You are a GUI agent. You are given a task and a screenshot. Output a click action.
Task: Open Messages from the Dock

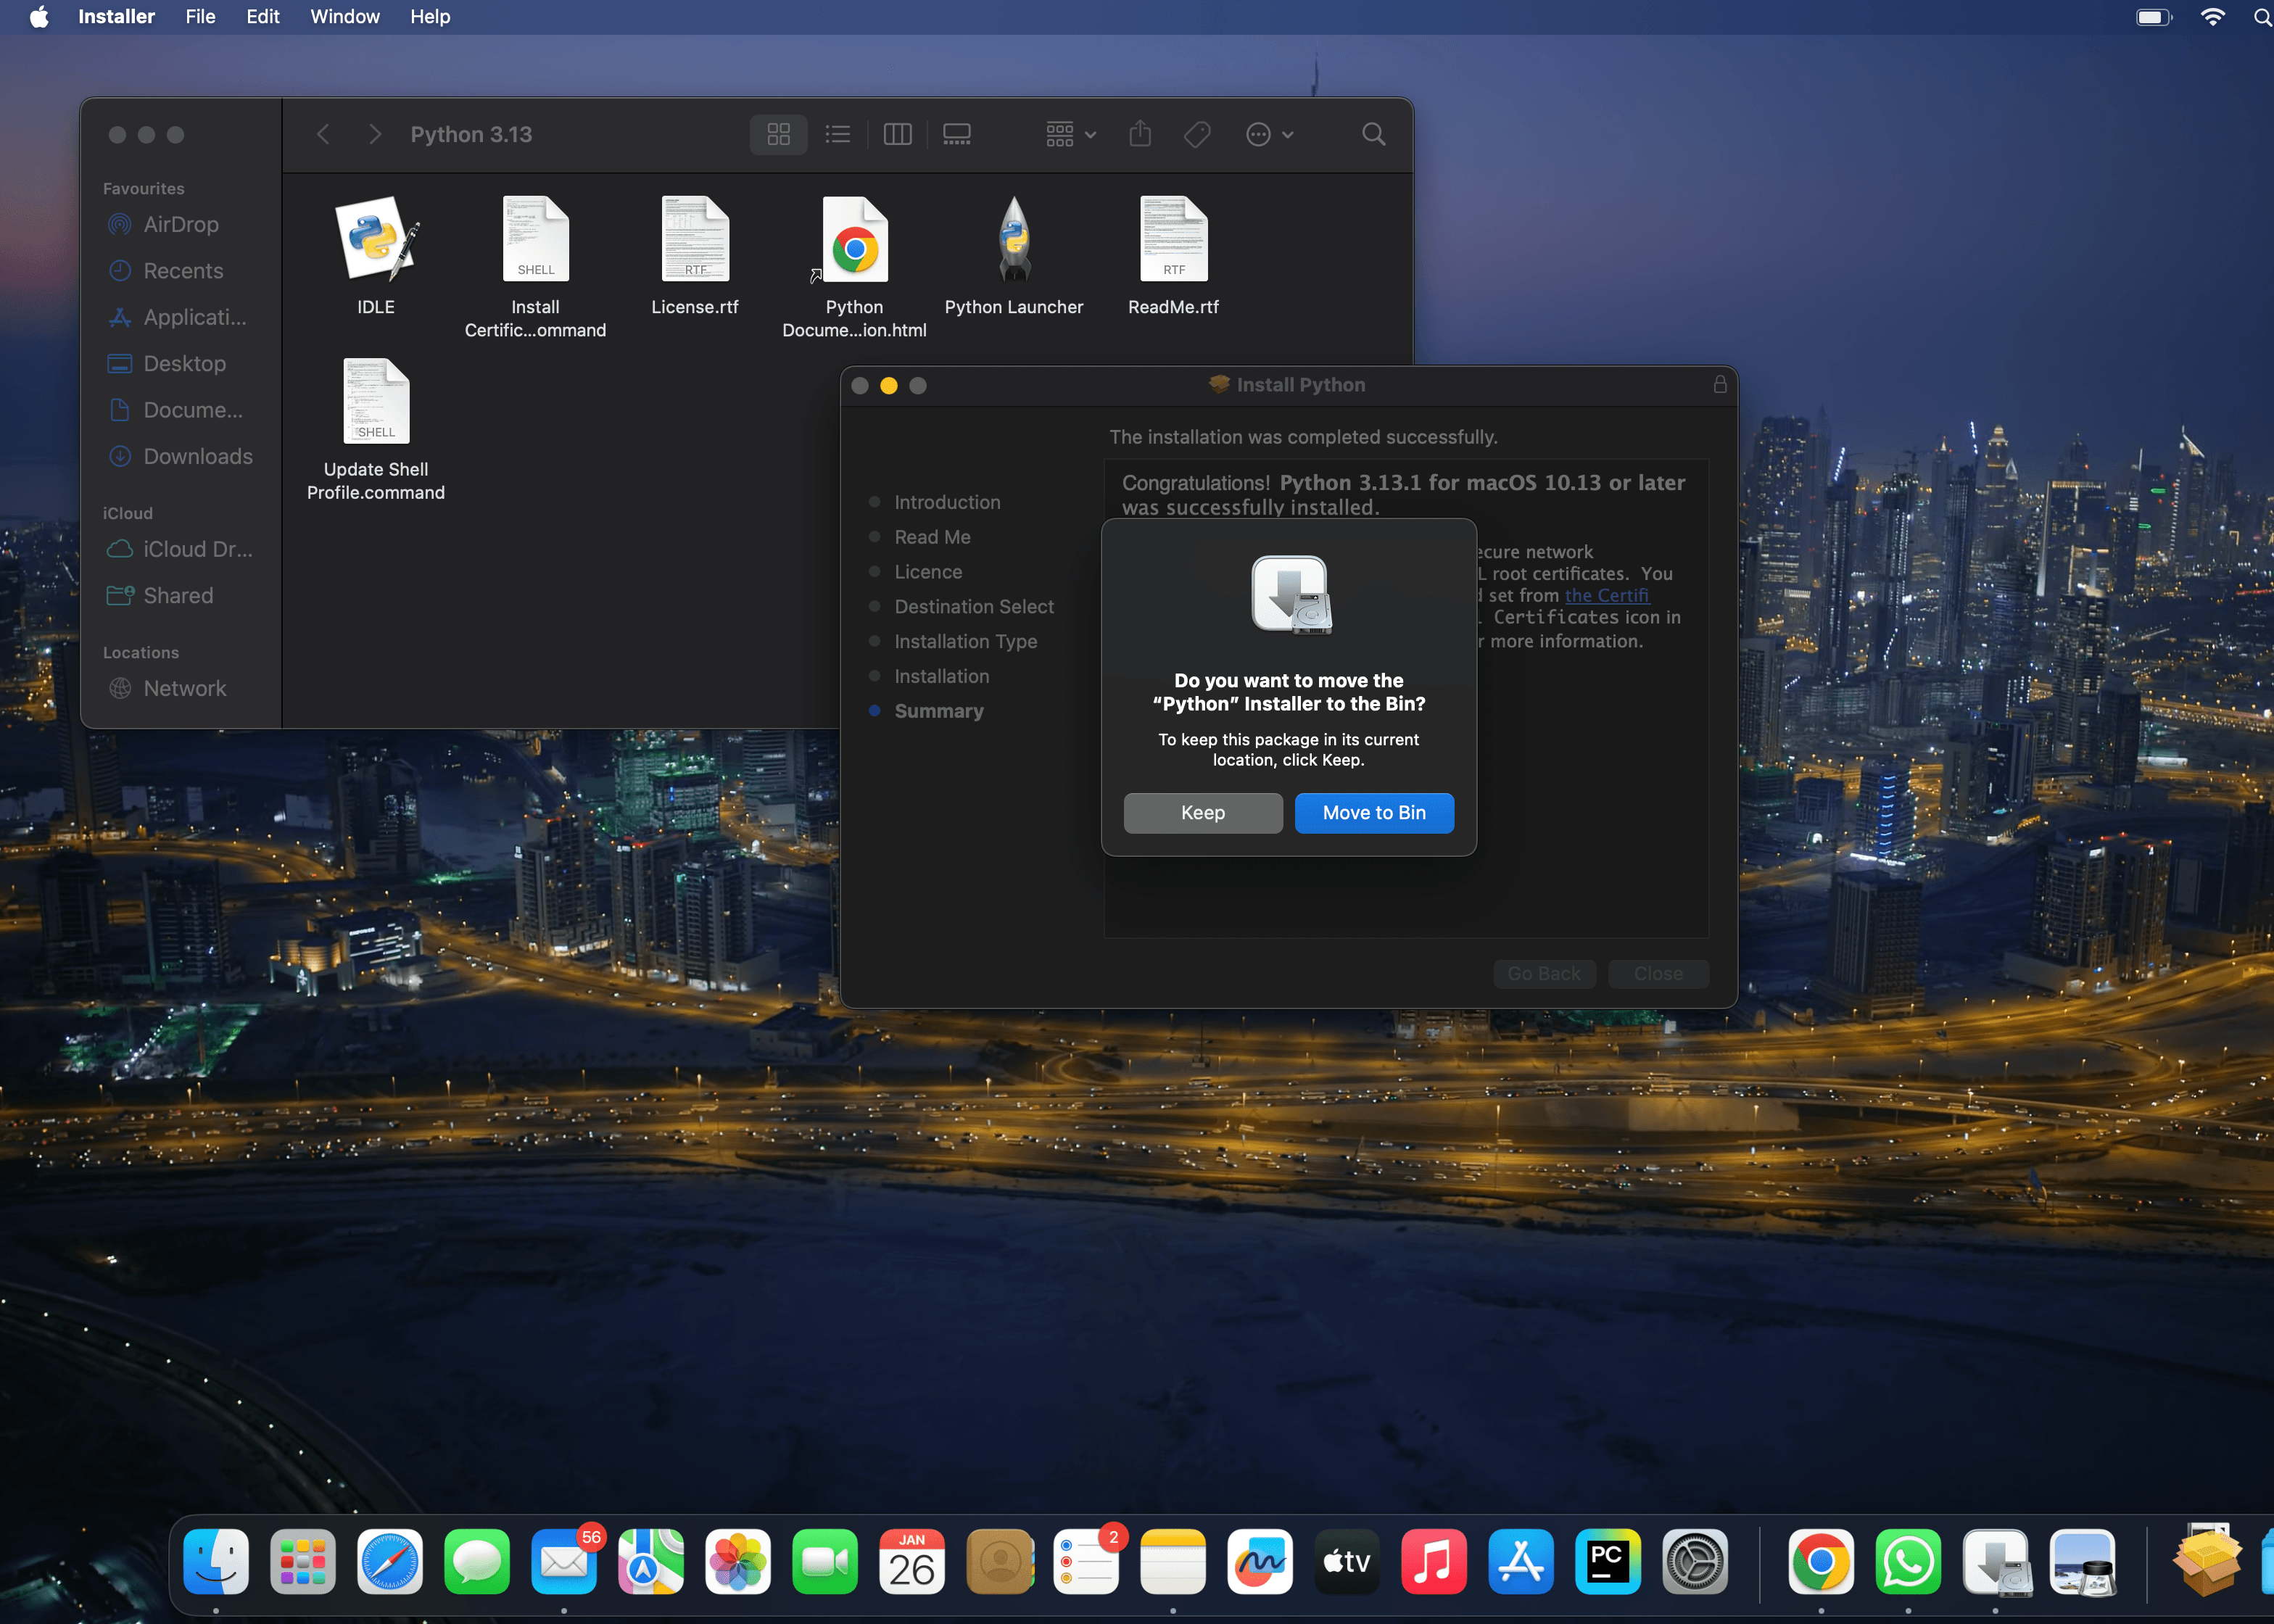pyautogui.click(x=477, y=1561)
